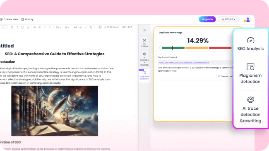Click the increase indent icon
The width and height of the screenshot is (269, 151).
[34, 27]
